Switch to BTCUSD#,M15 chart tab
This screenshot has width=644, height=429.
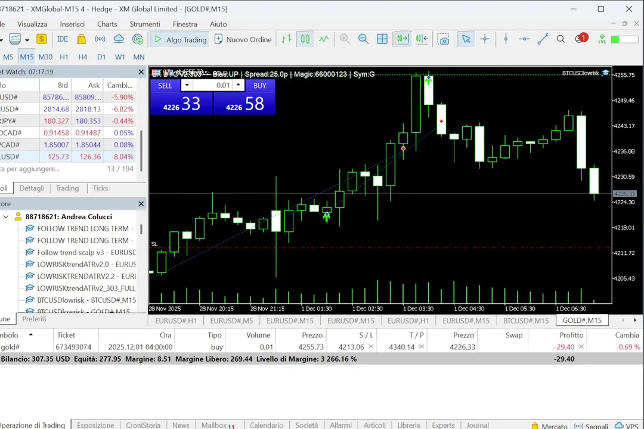526,321
